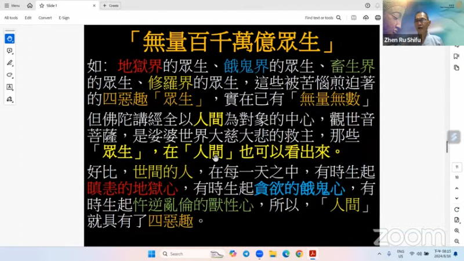Select the Highlight pen tool
Screen dimensions: 464x261
tap(10, 63)
